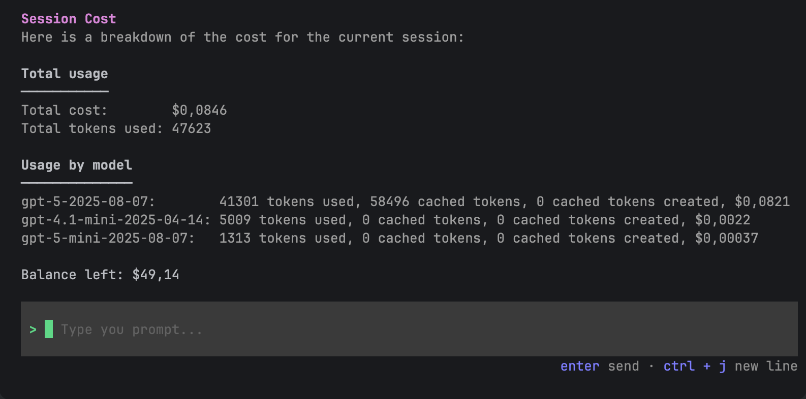This screenshot has height=399, width=806.
Task: Click the send label in status bar
Action: pyautogui.click(x=623, y=365)
